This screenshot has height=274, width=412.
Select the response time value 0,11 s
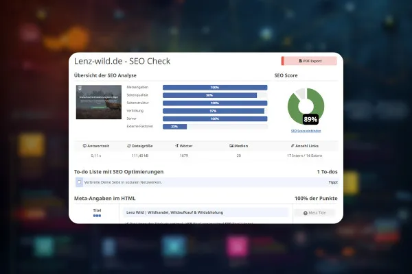tap(96, 155)
